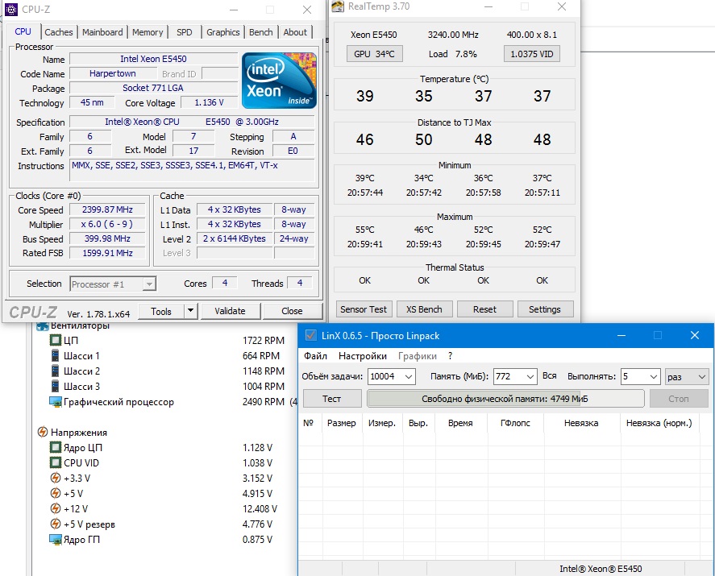Click the Вся memory link in LinX
Screen dimensions: 715x576
point(550,376)
